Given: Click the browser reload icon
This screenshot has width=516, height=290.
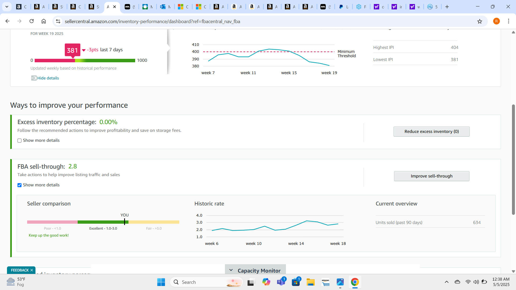Looking at the screenshot, I should pyautogui.click(x=31, y=21).
